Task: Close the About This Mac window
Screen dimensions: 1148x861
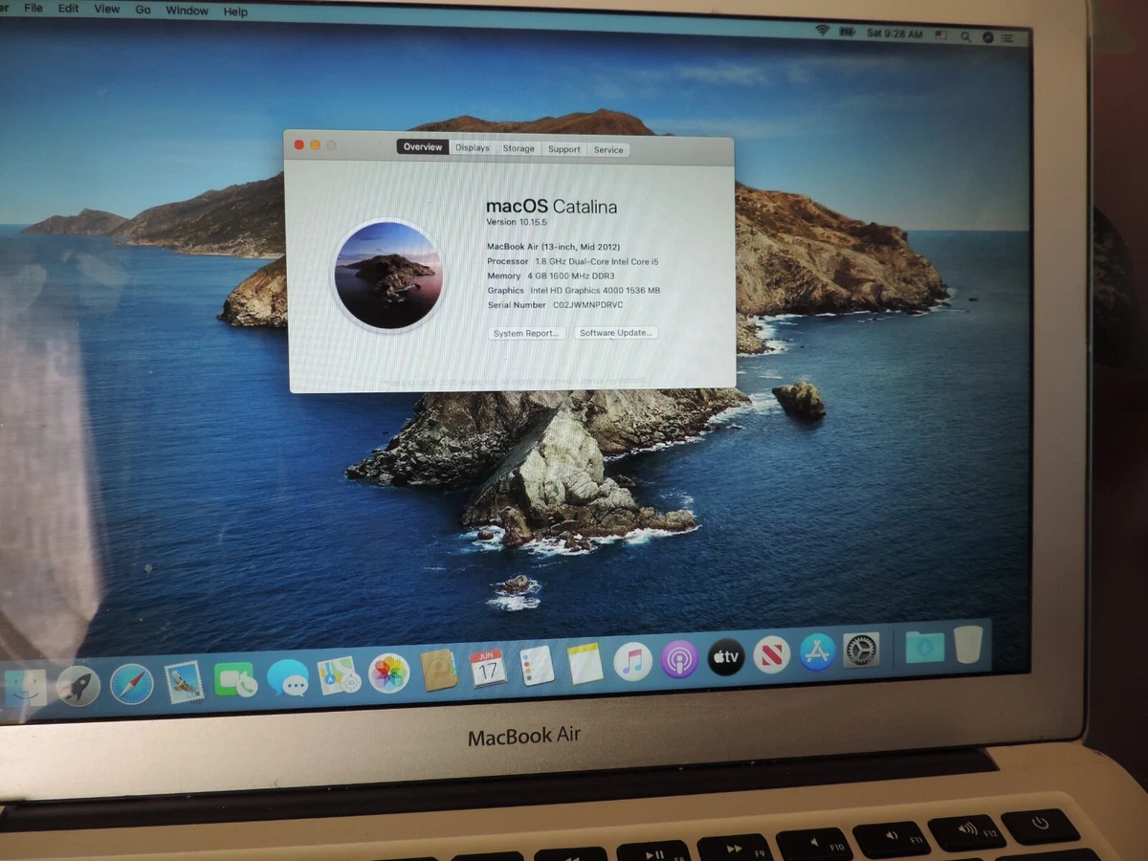Action: [298, 144]
